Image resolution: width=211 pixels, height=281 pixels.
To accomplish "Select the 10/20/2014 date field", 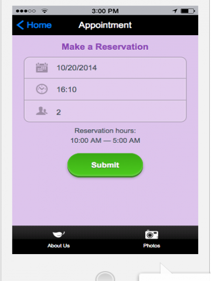I will 105,68.
